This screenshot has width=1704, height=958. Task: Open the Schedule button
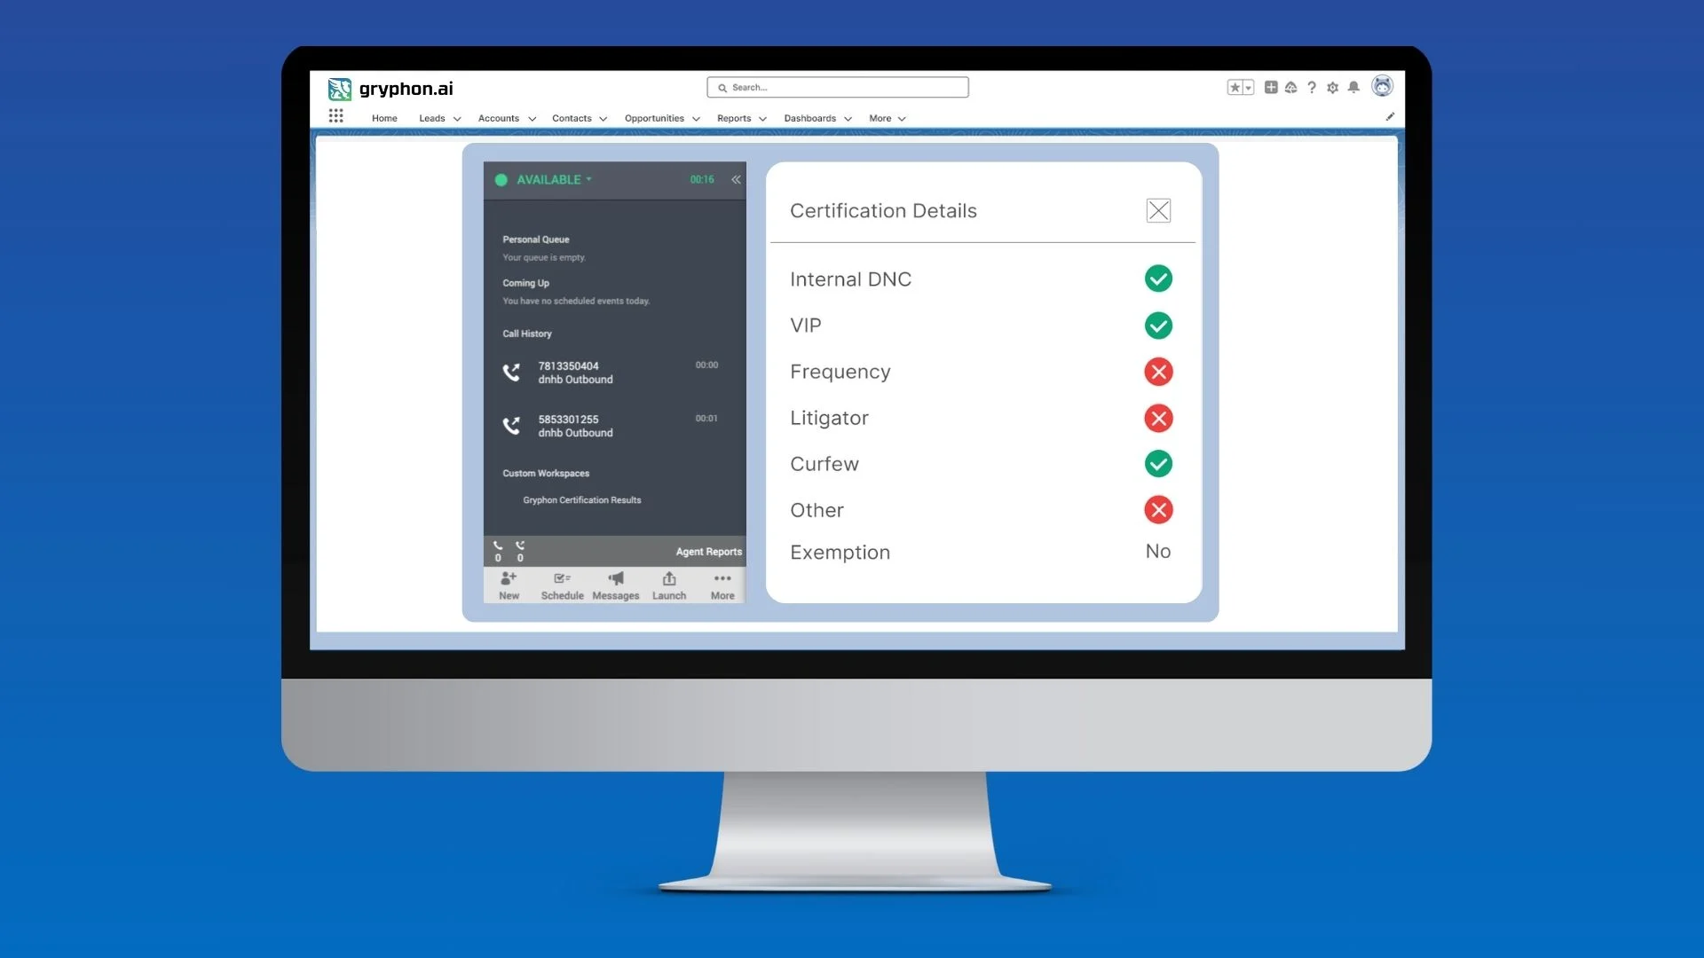pos(562,585)
